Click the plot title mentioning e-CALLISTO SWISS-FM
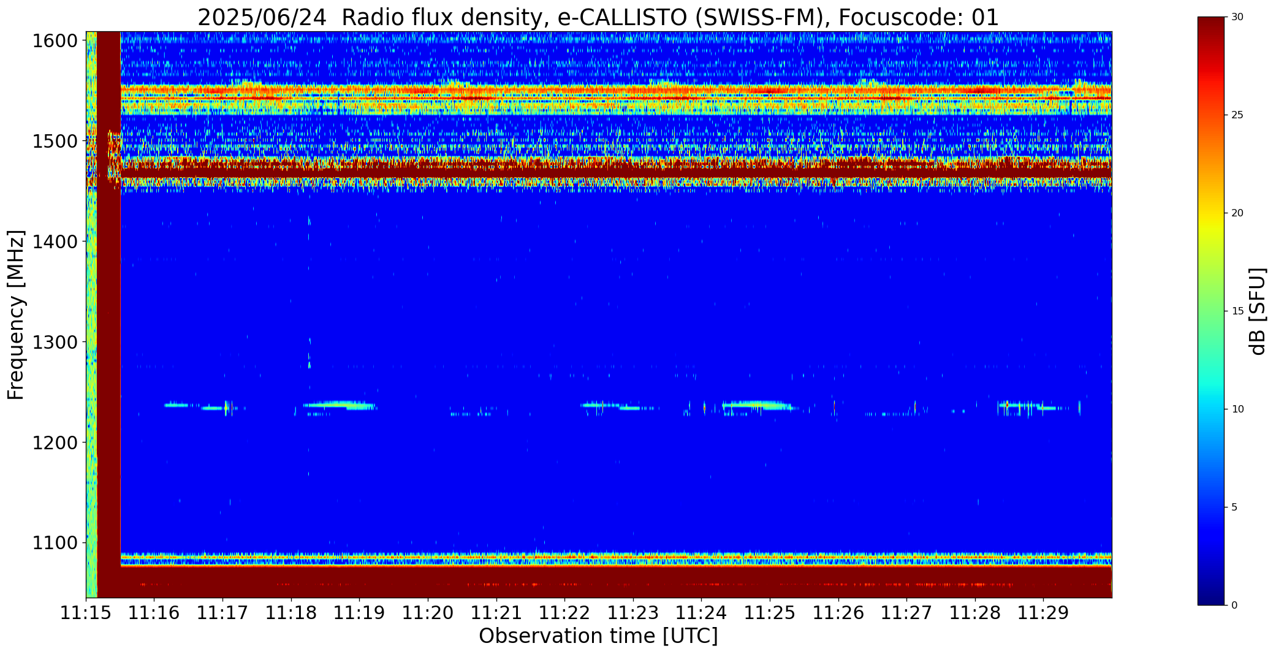The width and height of the screenshot is (1276, 654). click(x=598, y=17)
